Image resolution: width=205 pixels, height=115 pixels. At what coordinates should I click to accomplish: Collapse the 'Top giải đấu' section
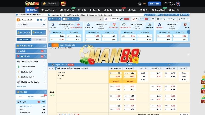pos(45,56)
